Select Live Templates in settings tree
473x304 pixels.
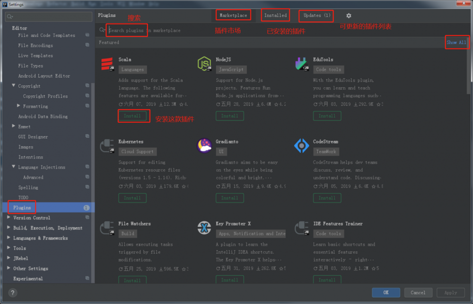click(35, 56)
